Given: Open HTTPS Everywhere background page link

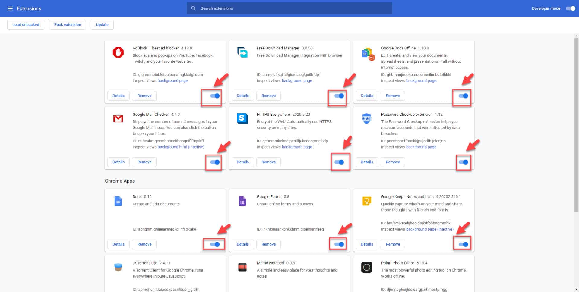Looking at the screenshot, I should tap(297, 147).
